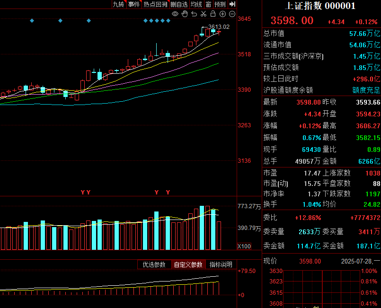Click the 预测 forecast button
Screen dimensions: 381x308
click(x=220, y=4)
